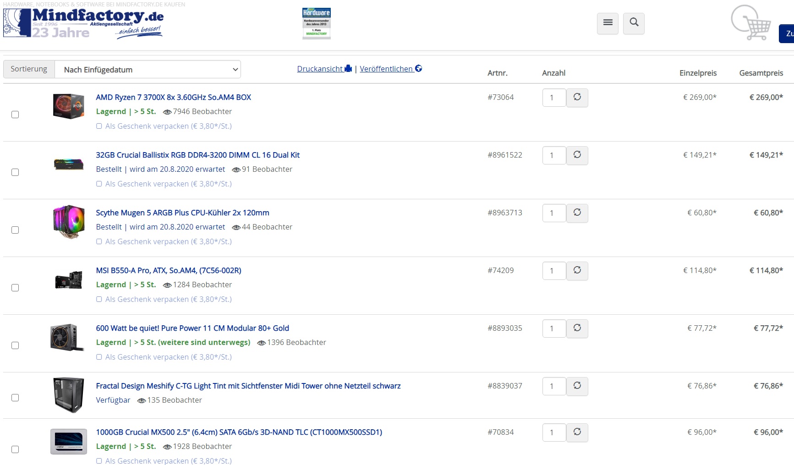
Task: Click quantity field for Fractal Design Meshify
Action: point(554,386)
